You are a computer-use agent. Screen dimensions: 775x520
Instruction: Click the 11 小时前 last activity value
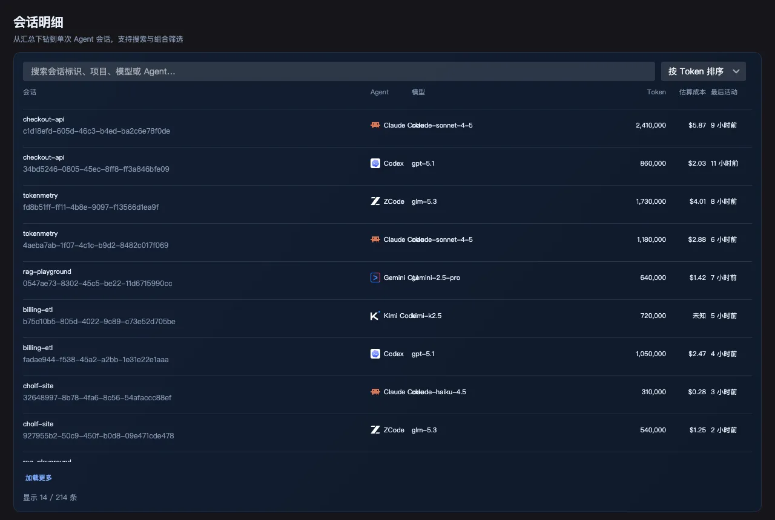pos(725,163)
